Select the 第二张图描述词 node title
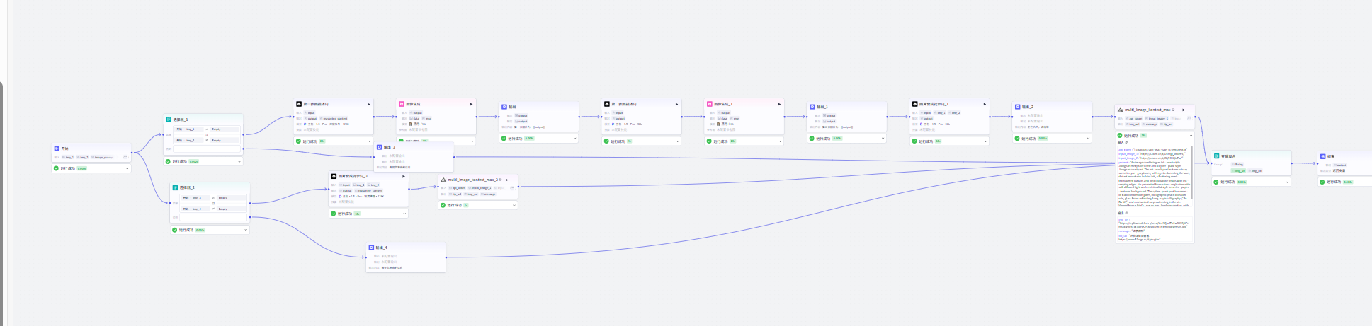The image size is (1372, 326). point(624,104)
